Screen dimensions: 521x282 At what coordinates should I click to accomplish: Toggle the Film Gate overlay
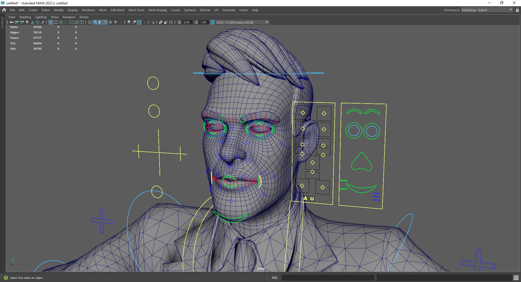tap(56, 22)
